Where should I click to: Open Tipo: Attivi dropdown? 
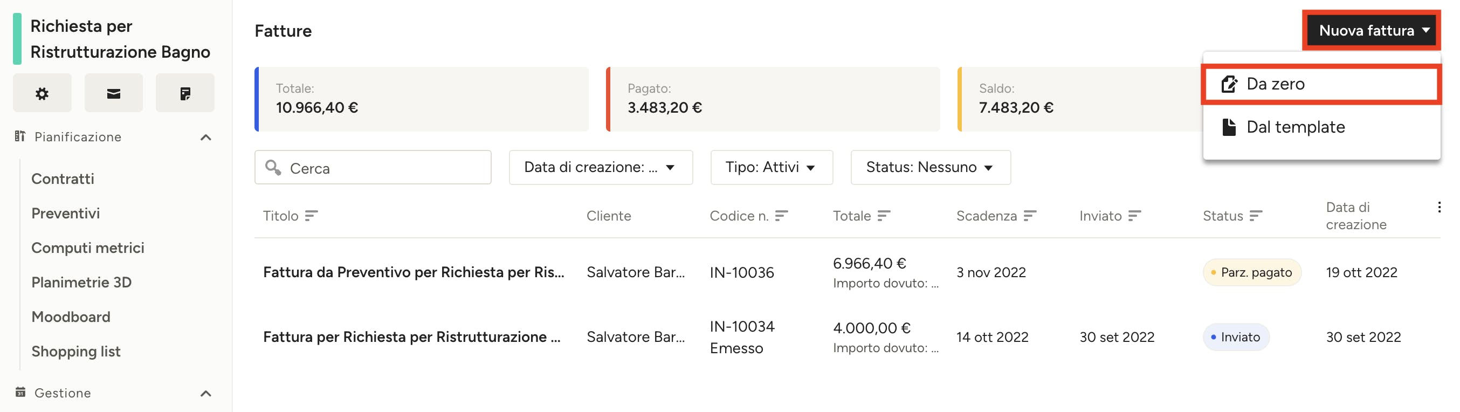click(x=772, y=167)
